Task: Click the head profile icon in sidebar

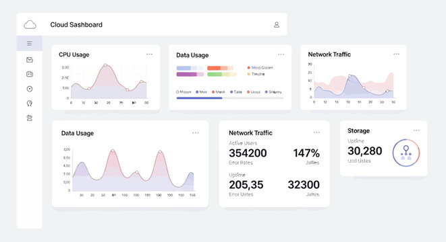Action: [30, 104]
